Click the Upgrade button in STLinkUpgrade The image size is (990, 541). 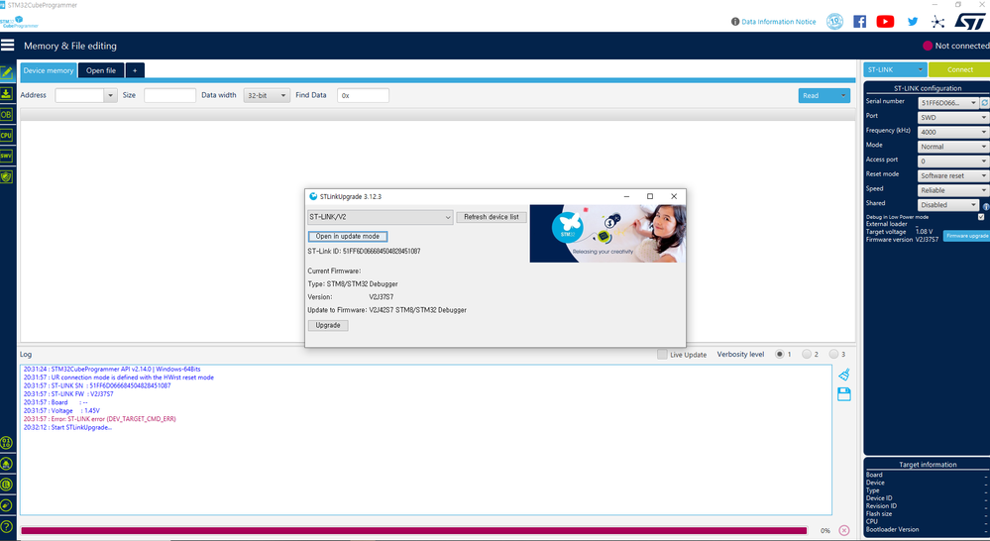328,325
